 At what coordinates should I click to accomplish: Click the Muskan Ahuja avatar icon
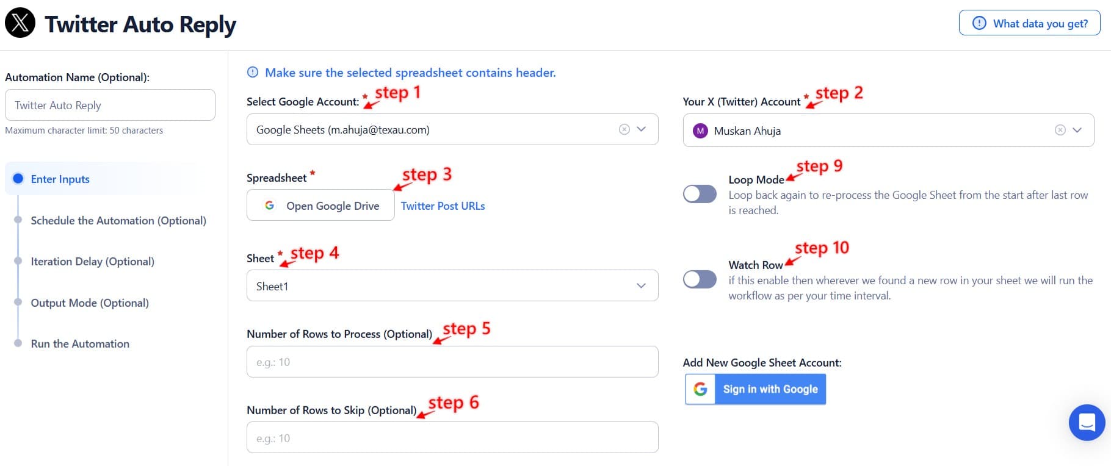pyautogui.click(x=701, y=131)
